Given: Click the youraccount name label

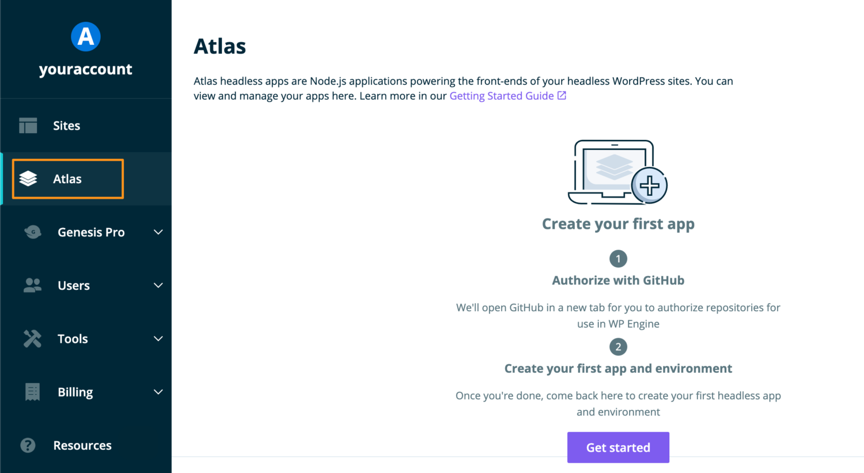Looking at the screenshot, I should click(85, 69).
